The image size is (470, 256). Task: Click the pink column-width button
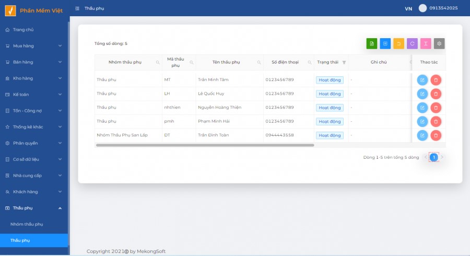point(426,43)
